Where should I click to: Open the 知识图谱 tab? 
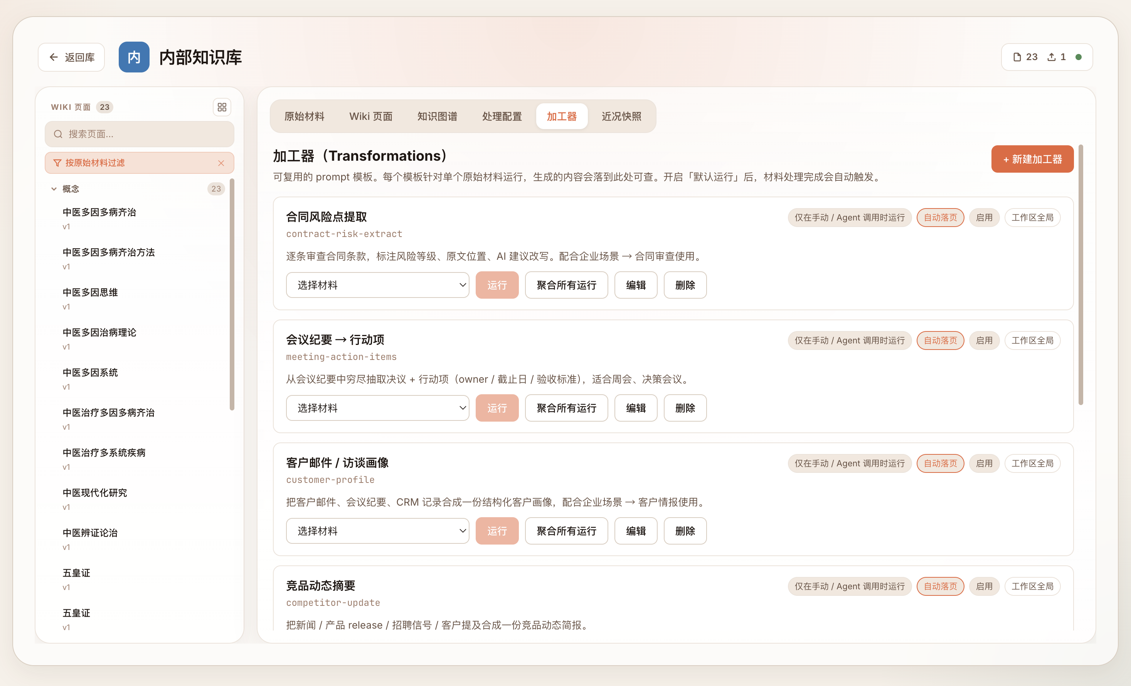point(437,116)
